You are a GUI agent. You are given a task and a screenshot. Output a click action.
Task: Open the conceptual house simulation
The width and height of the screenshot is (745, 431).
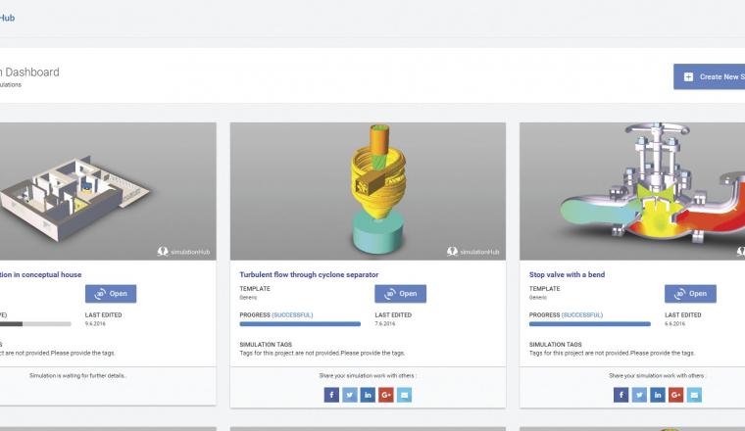pos(111,293)
